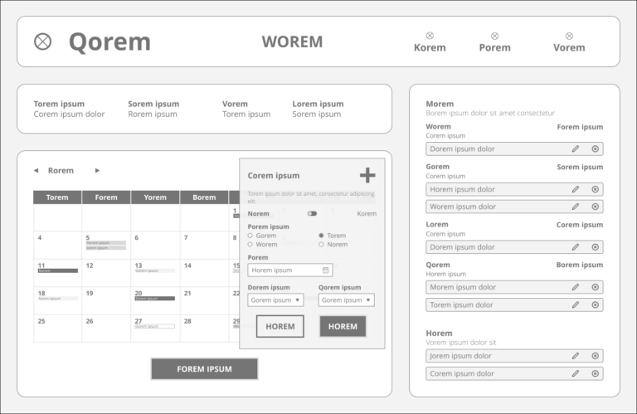Click the outlined HOREM button
637x414 pixels.
click(280, 326)
